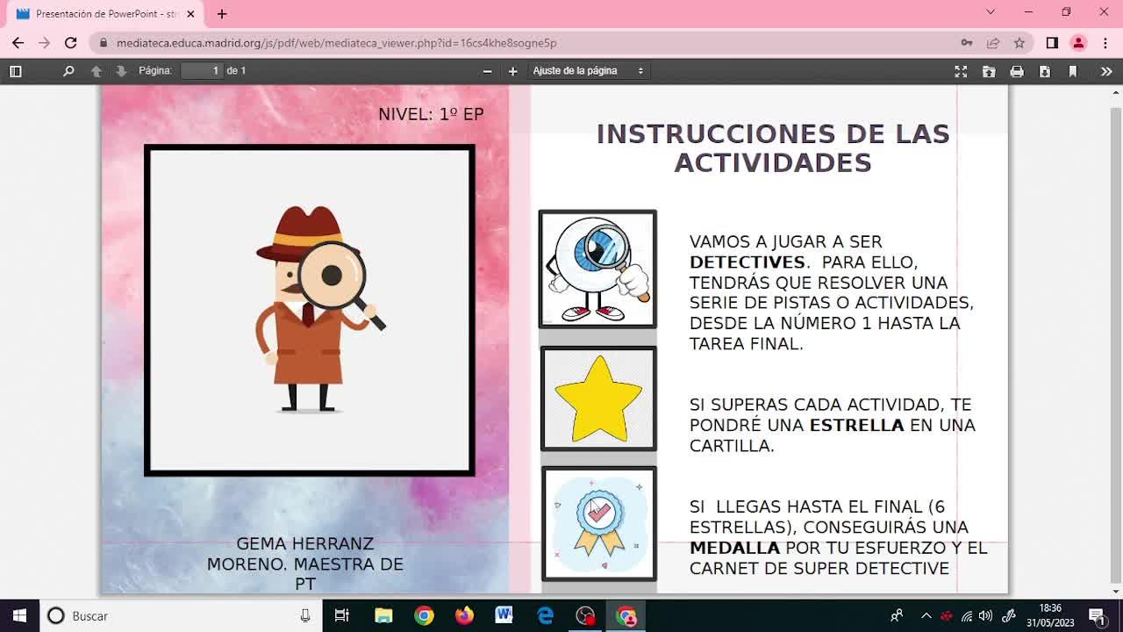Open a new browser tab
The width and height of the screenshot is (1123, 632).
pyautogui.click(x=222, y=14)
